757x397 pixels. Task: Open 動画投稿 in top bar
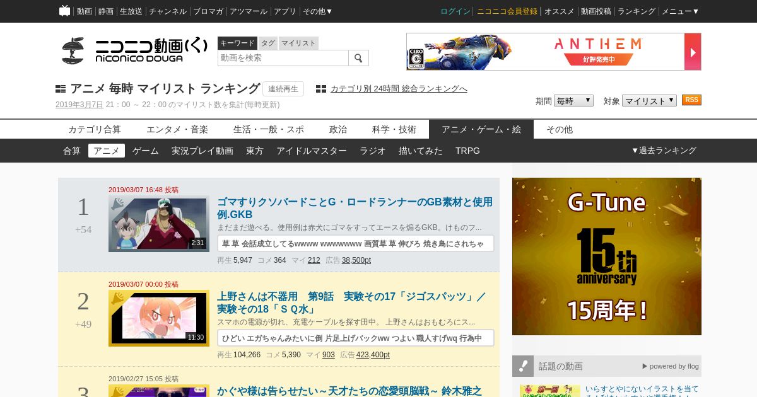coord(596,11)
